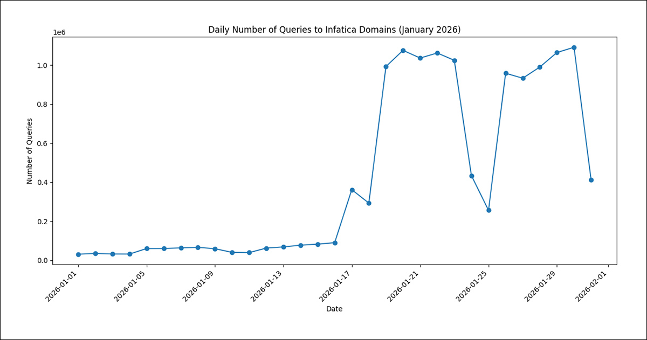Select the January 5 data point
The height and width of the screenshot is (340, 647).
(x=147, y=248)
